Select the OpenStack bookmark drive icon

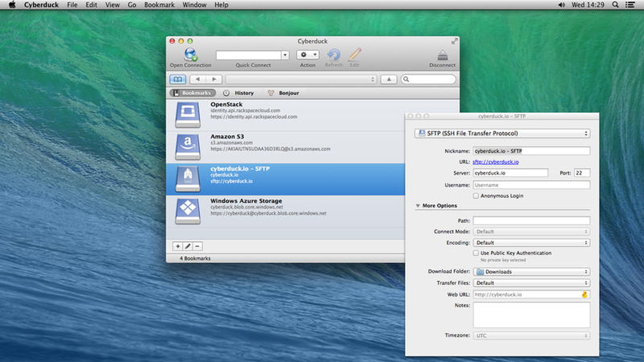(x=188, y=115)
